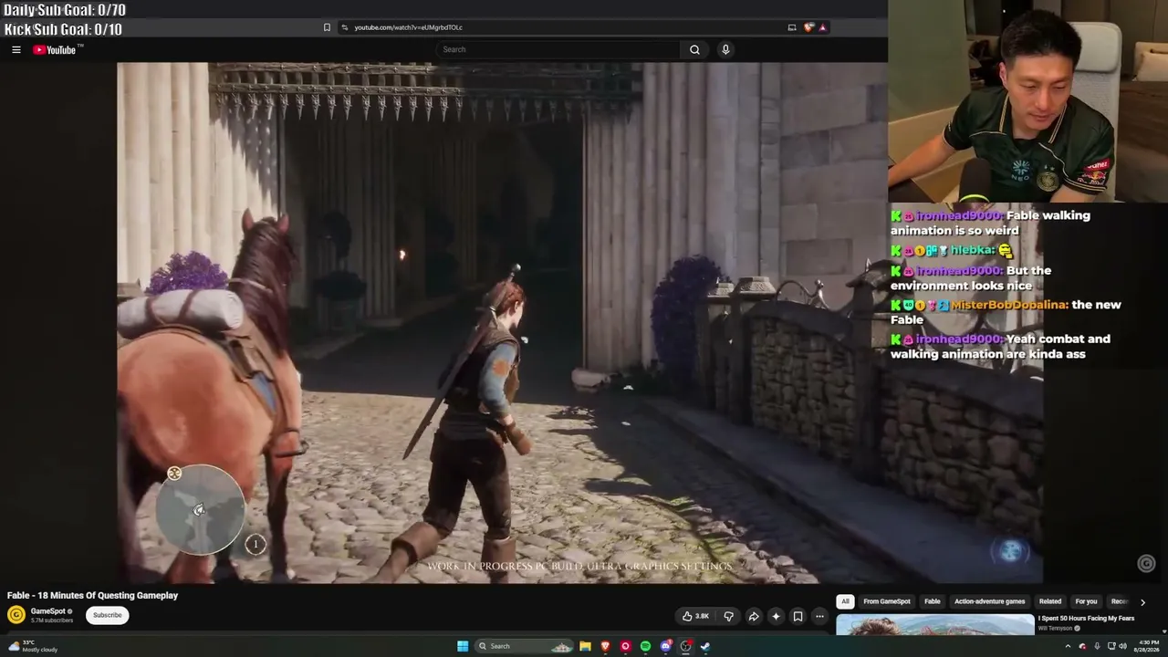Screen dimensions: 1168x657
Task: Start voice search with the microphone icon
Action: (725, 50)
